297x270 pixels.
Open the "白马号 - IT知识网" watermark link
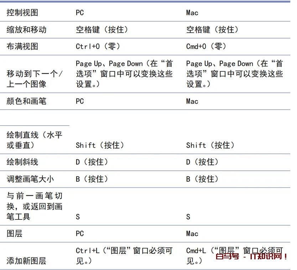point(251,256)
